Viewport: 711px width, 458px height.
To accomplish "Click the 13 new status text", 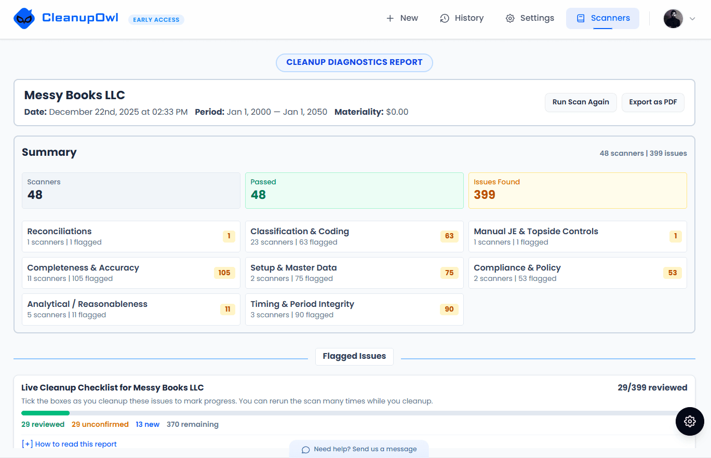I will 147,424.
